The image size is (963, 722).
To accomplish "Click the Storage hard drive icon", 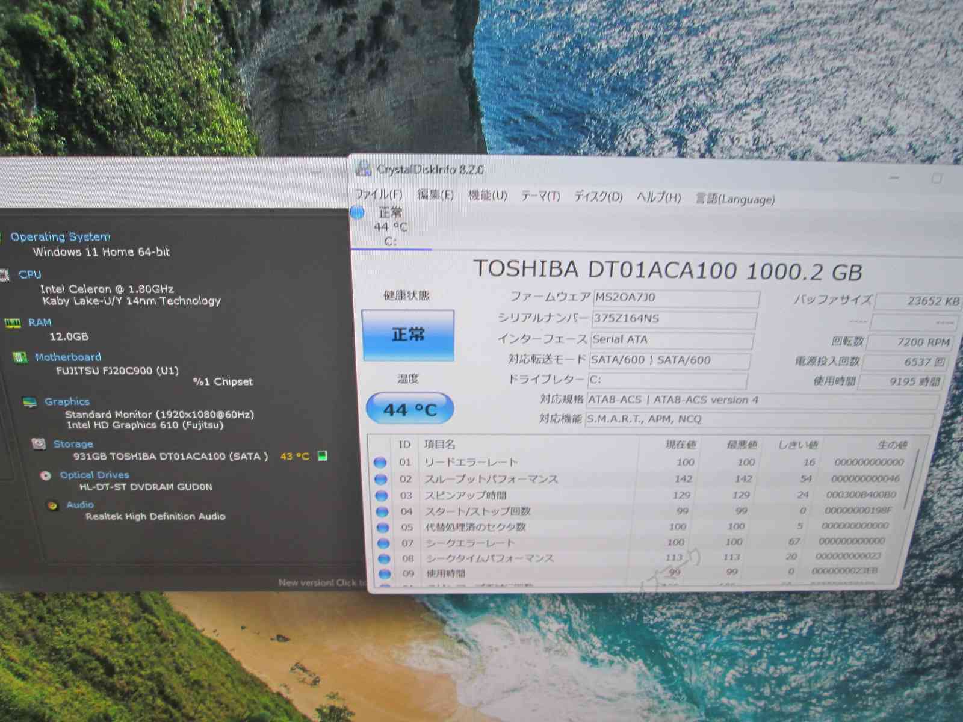I will [x=39, y=444].
